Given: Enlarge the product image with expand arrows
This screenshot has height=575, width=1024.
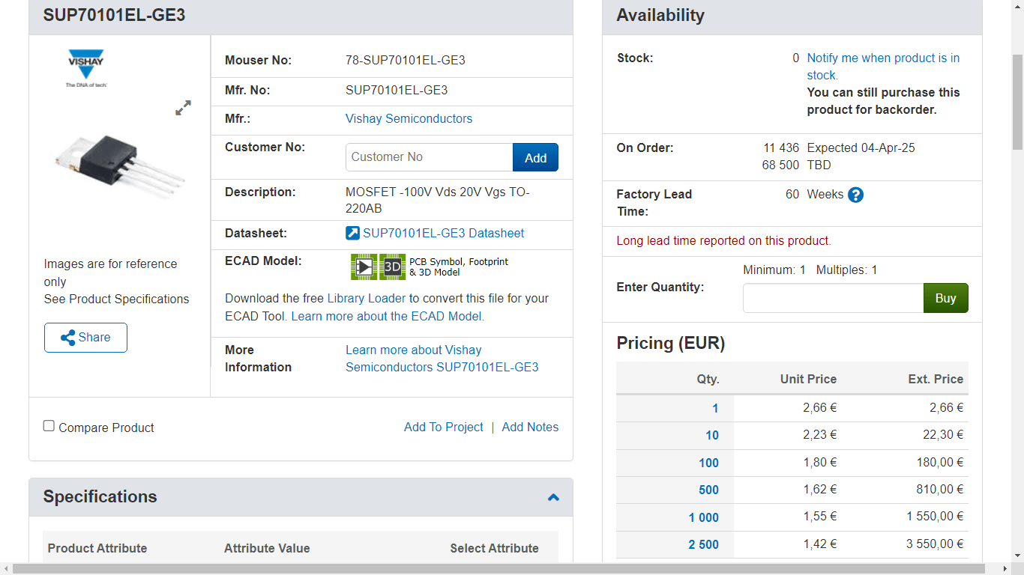Looking at the screenshot, I should pyautogui.click(x=183, y=108).
